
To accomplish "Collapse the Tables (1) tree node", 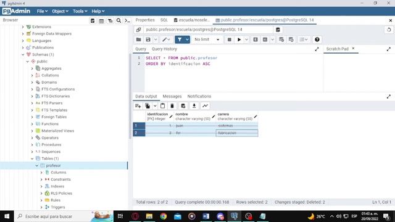I will [x=32, y=158].
